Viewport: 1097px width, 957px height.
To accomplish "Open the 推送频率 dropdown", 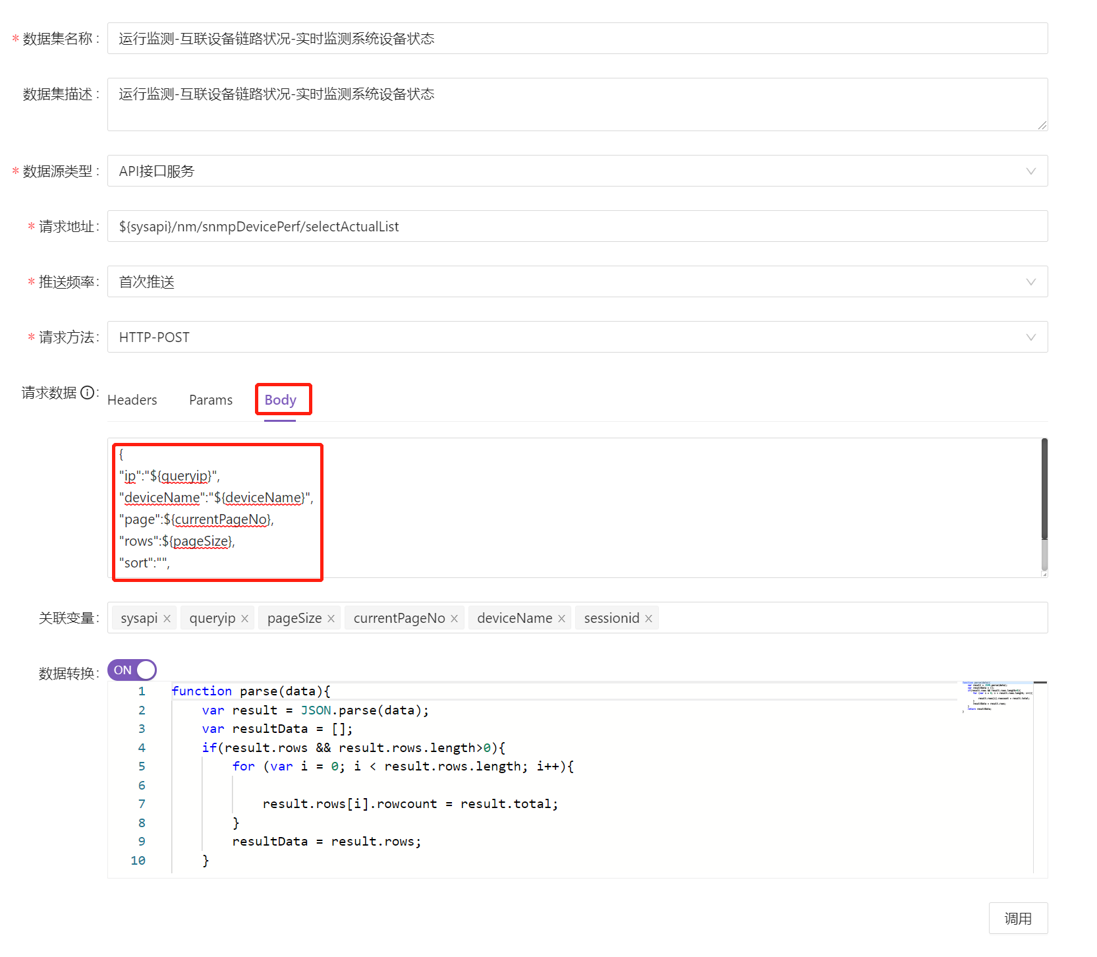I will [578, 281].
